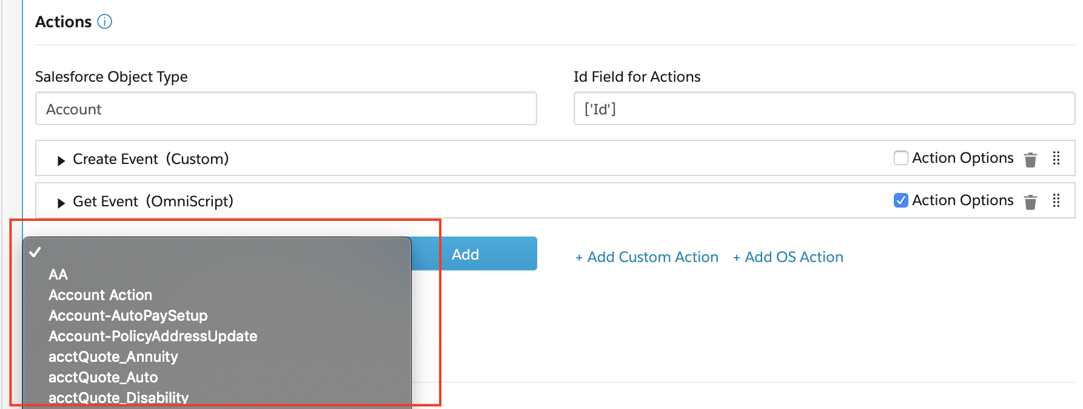The width and height of the screenshot is (1083, 409).
Task: Focus the Salesforce Object Type field
Action: click(x=286, y=109)
